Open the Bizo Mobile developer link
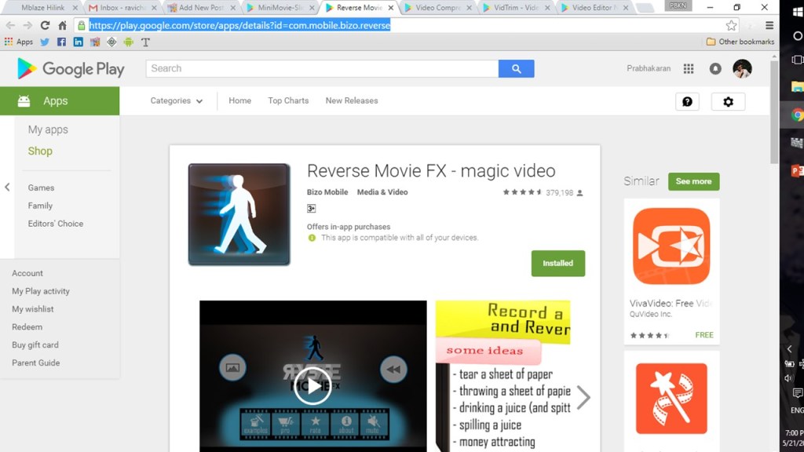Screen dimensions: 804x452 [327, 192]
